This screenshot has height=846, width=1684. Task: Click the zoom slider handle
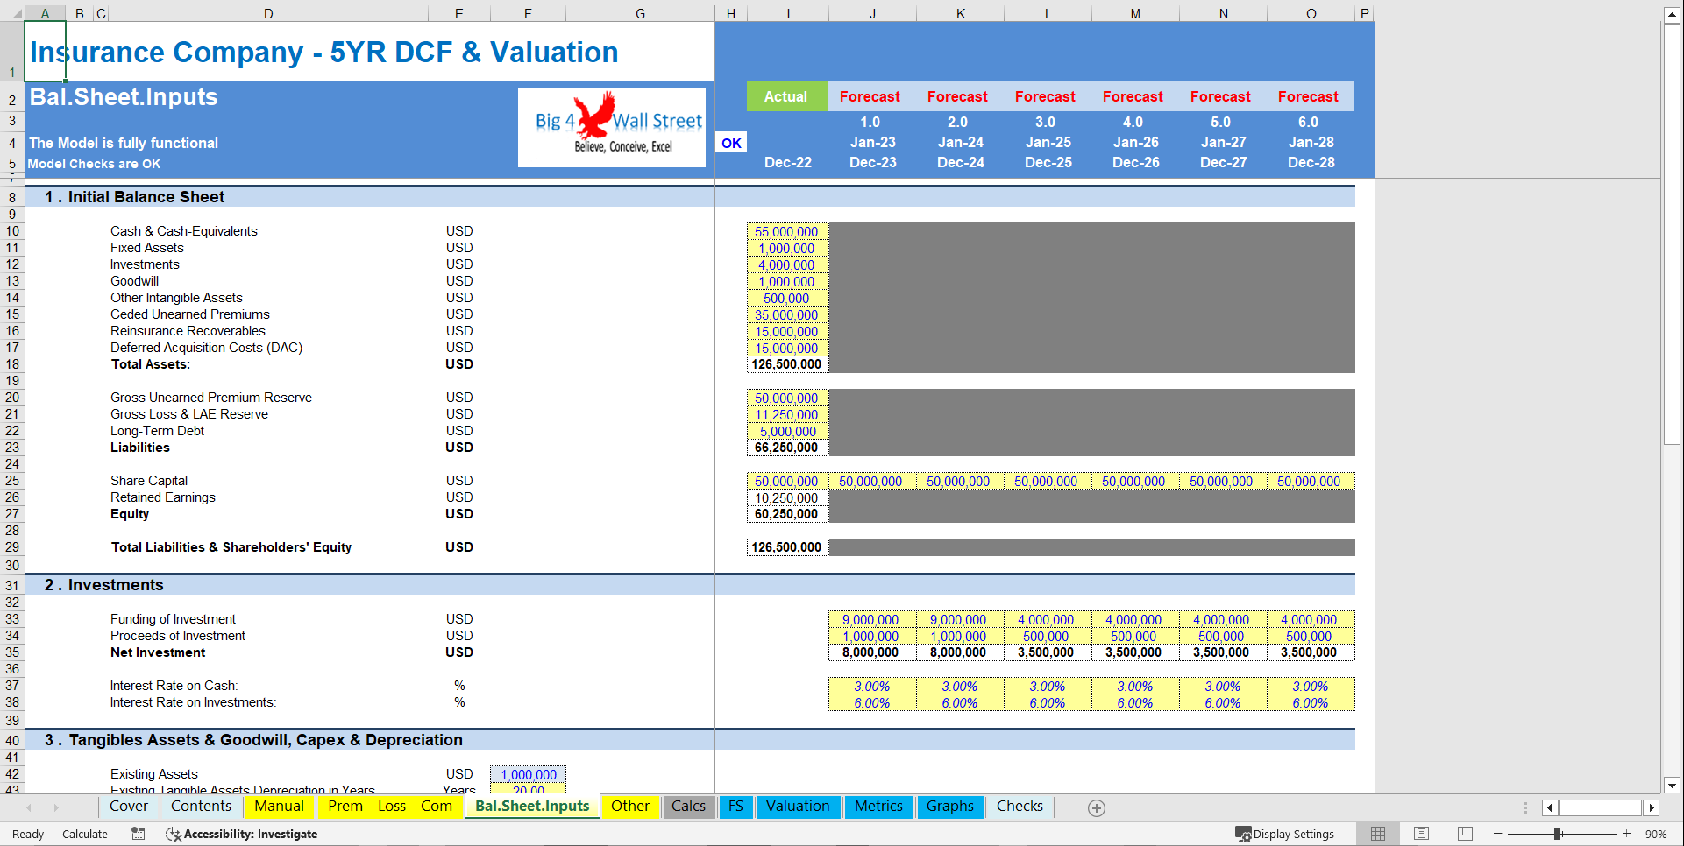pyautogui.click(x=1557, y=834)
